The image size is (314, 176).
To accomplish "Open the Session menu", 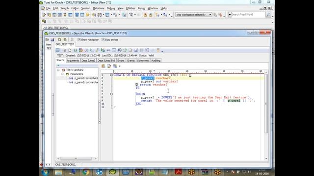I will point(85,8).
